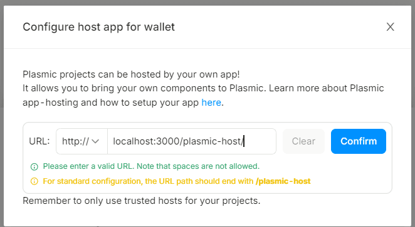Image resolution: width=415 pixels, height=227 pixels.
Task: Click the blue Confirm button
Action: click(359, 141)
